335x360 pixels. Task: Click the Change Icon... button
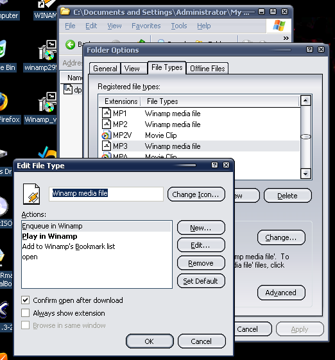pyautogui.click(x=196, y=194)
